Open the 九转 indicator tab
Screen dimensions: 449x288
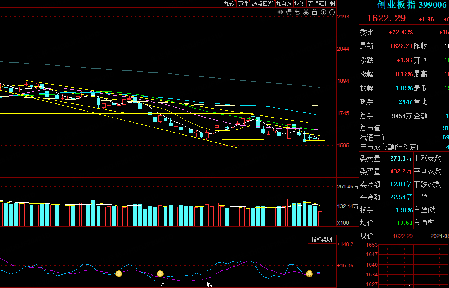click(229, 3)
